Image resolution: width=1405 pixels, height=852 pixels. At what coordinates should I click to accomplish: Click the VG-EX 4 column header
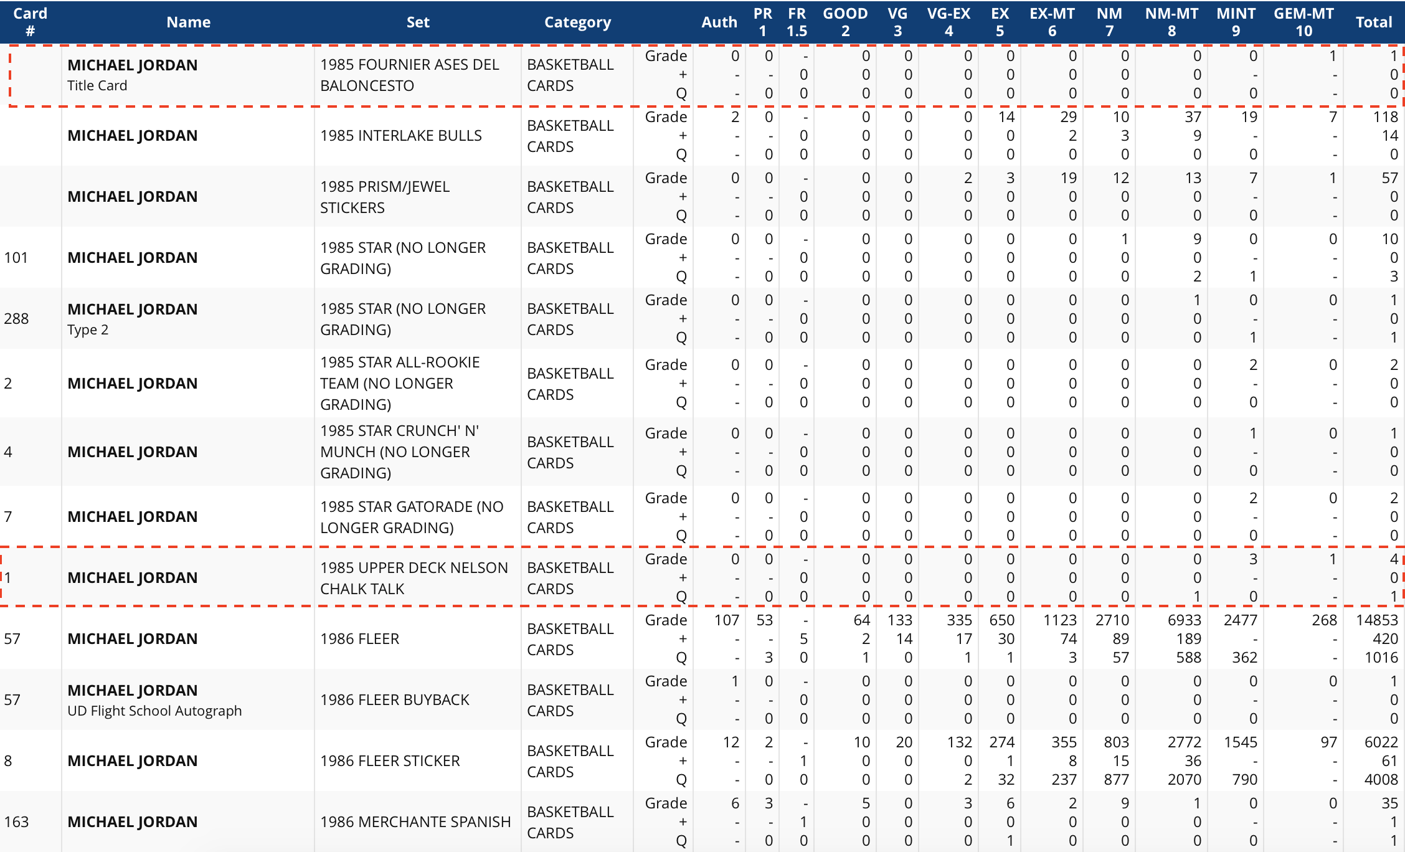(948, 22)
